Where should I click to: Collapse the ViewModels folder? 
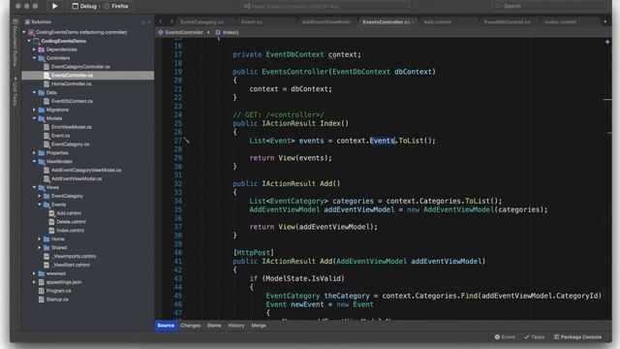tap(35, 162)
